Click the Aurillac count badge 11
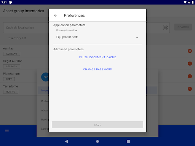Screen dimensions: 195x146 pyautogui.click(x=190, y=51)
